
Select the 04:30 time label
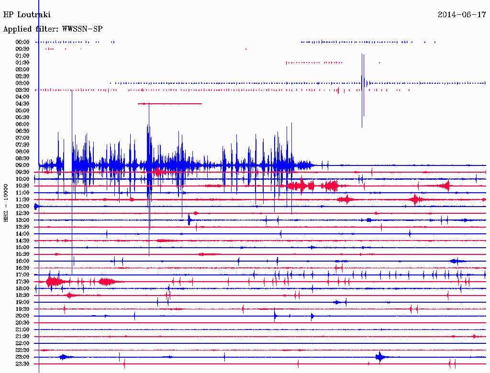22,103
